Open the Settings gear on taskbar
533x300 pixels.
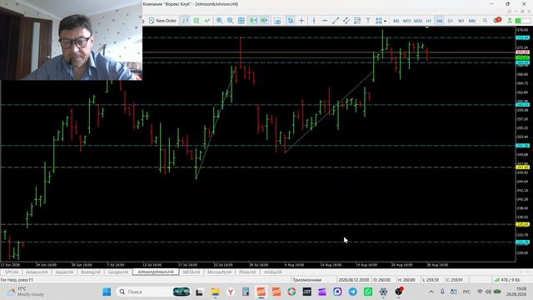(383, 292)
